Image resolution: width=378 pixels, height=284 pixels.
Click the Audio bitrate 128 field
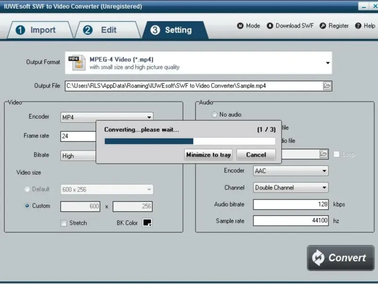click(291, 204)
